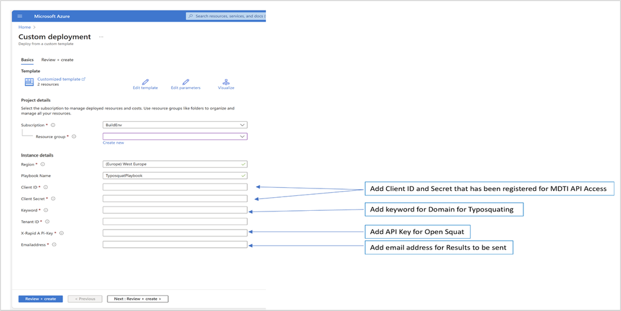Click the blue Review + create button

pyautogui.click(x=40, y=299)
